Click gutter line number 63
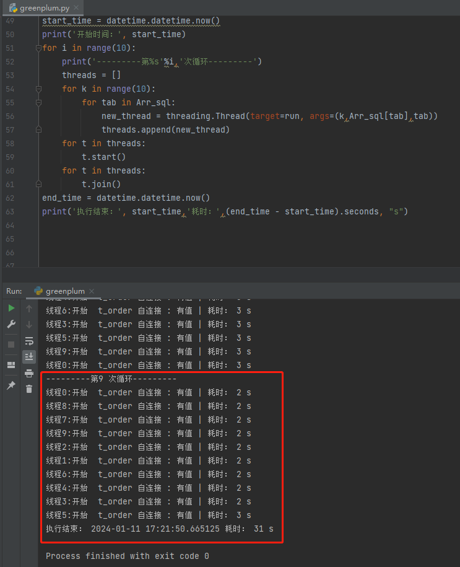 click(10, 212)
